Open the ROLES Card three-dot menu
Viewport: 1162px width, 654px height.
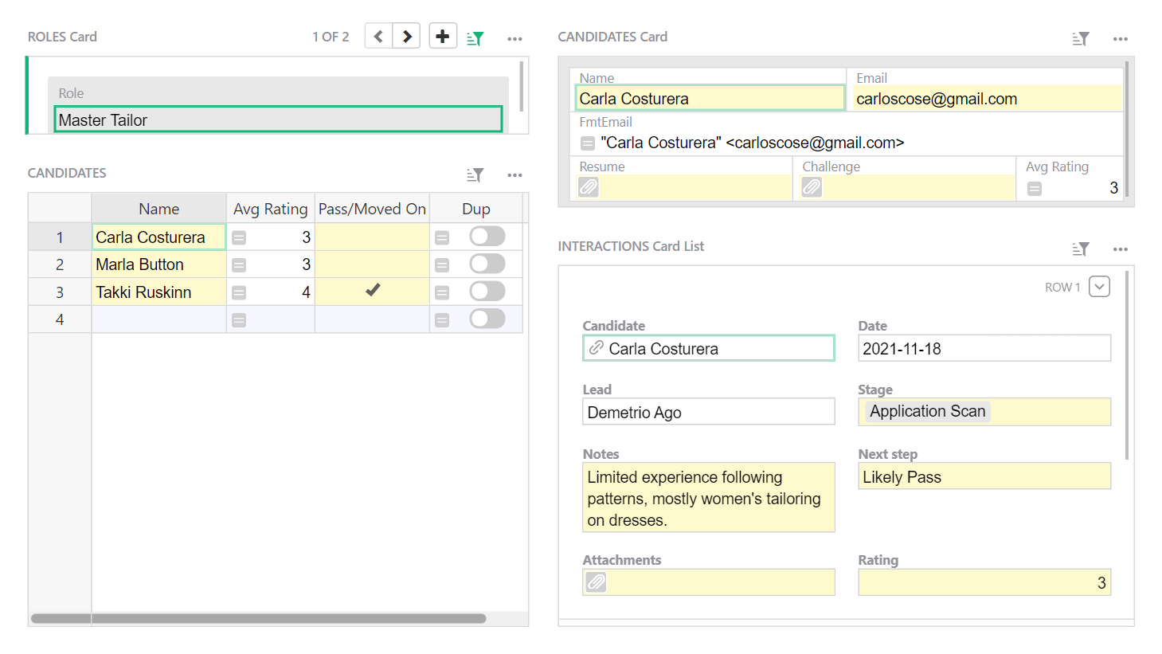click(515, 38)
